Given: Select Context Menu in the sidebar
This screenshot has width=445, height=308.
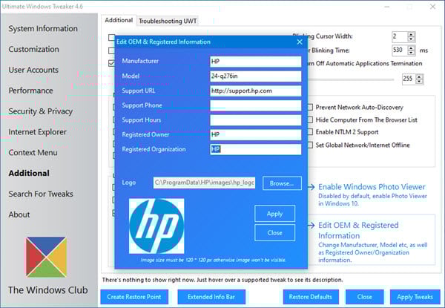Looking at the screenshot, I should [x=33, y=152].
